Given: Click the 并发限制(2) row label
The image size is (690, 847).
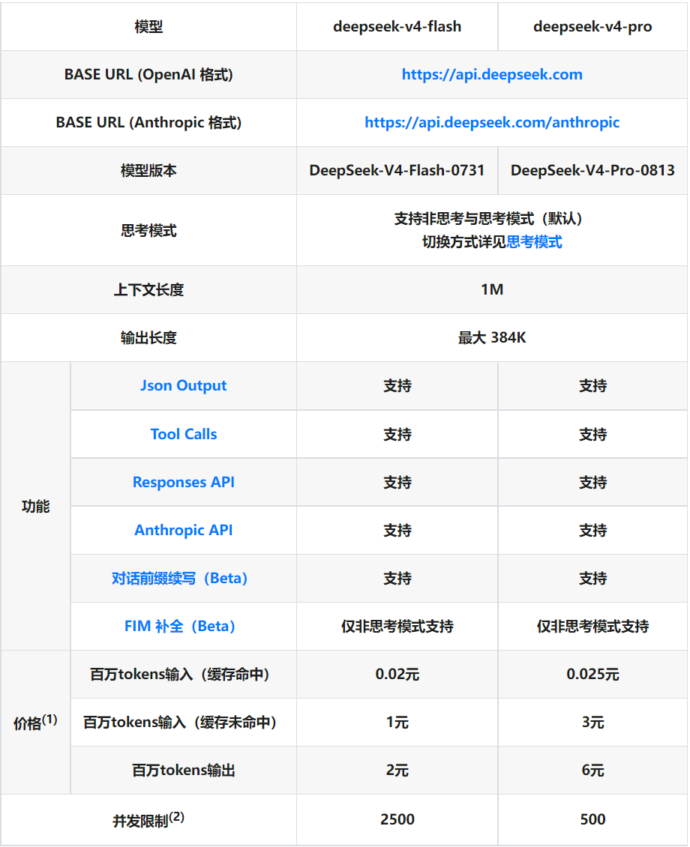Looking at the screenshot, I should coord(148,820).
